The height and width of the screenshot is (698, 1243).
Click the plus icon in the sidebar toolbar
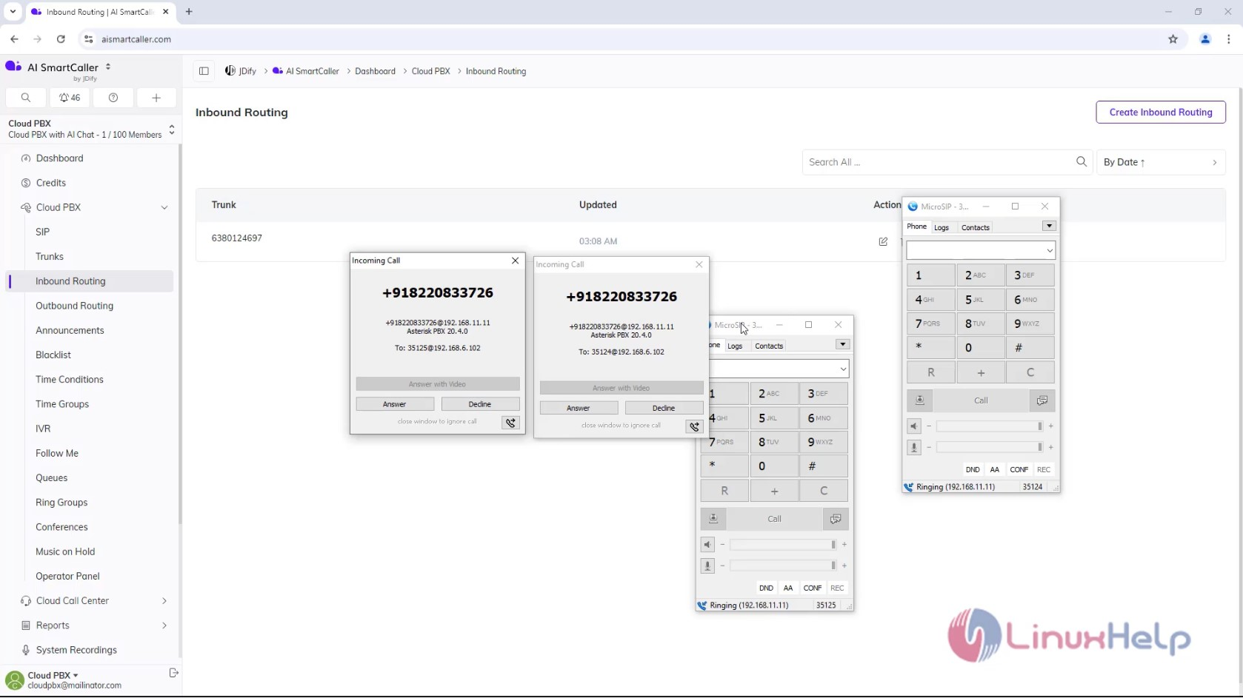(156, 98)
